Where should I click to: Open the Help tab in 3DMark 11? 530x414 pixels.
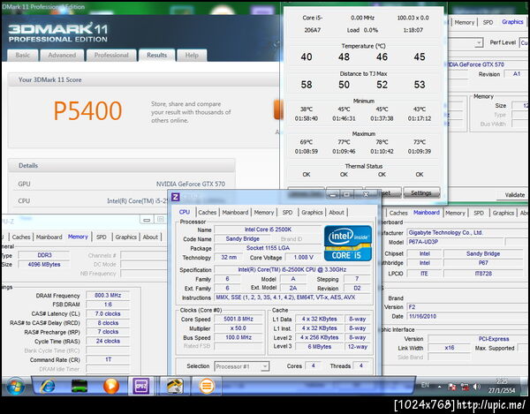192,55
